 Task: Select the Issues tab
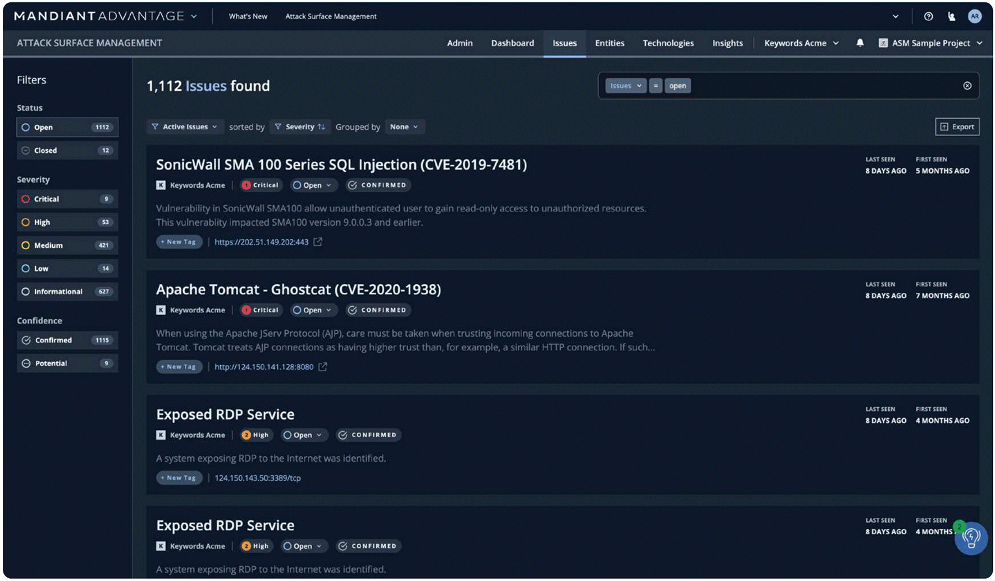(x=564, y=43)
